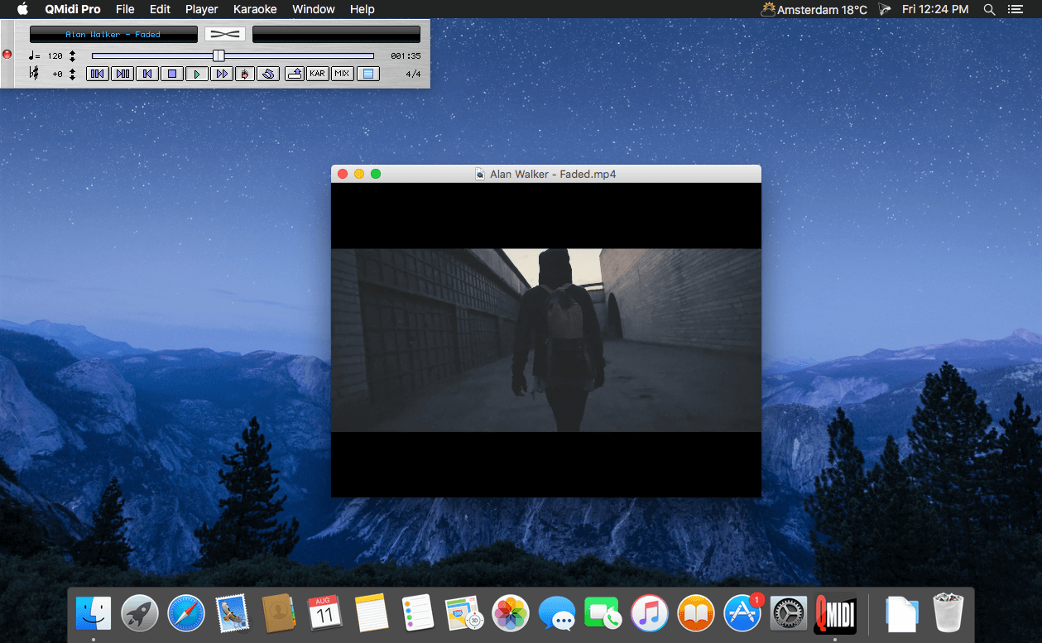
Task: Click the song title display Alan Walker - Faded
Action: coord(113,34)
